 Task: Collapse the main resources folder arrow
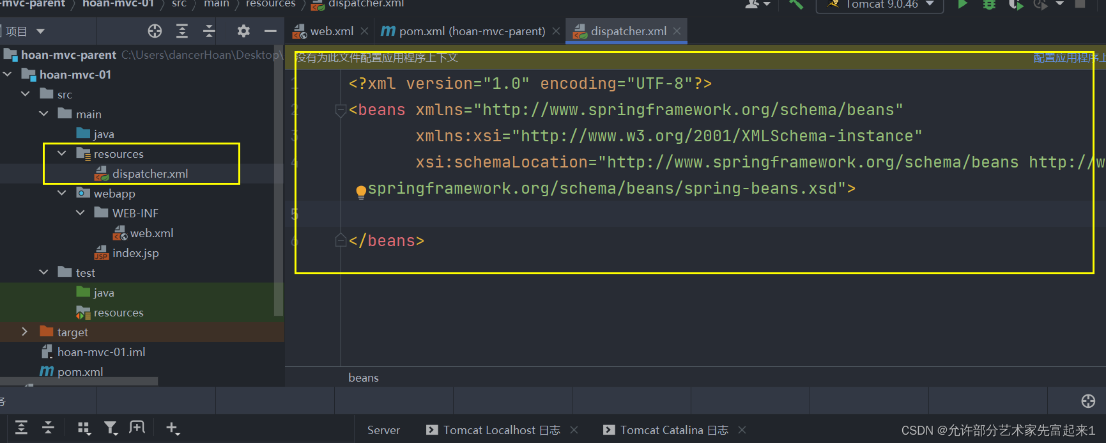coord(62,154)
